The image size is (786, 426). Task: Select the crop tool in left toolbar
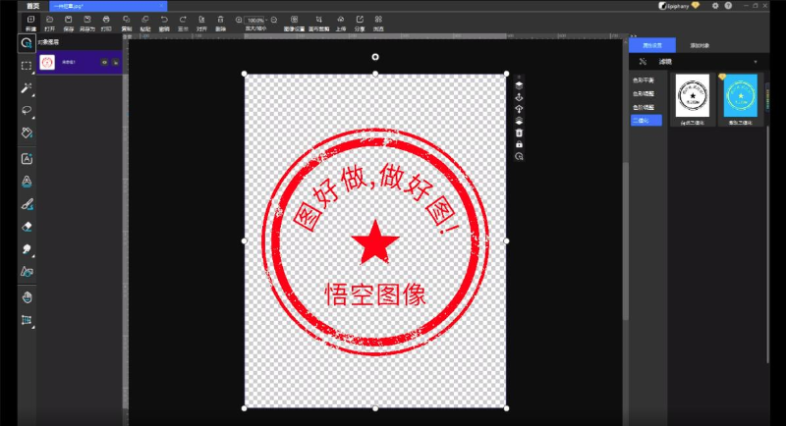coord(27,320)
